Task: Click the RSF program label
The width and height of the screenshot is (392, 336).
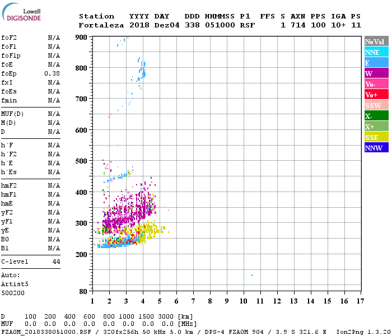Action: coord(248,25)
